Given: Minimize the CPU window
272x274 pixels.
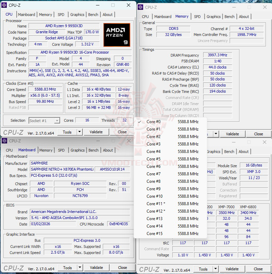Looking at the screenshot, I should (x=98, y=5).
